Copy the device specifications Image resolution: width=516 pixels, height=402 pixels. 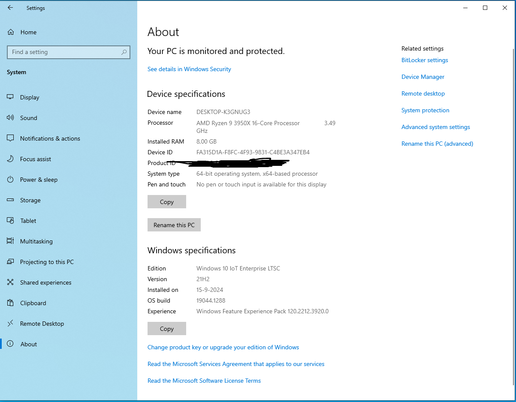click(167, 202)
